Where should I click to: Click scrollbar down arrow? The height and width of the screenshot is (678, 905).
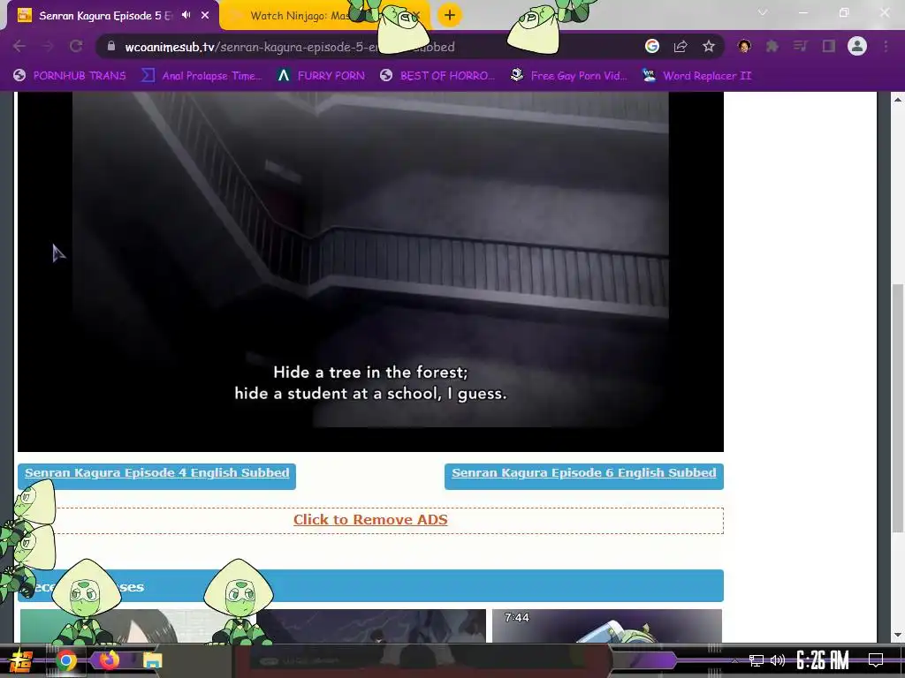898,635
